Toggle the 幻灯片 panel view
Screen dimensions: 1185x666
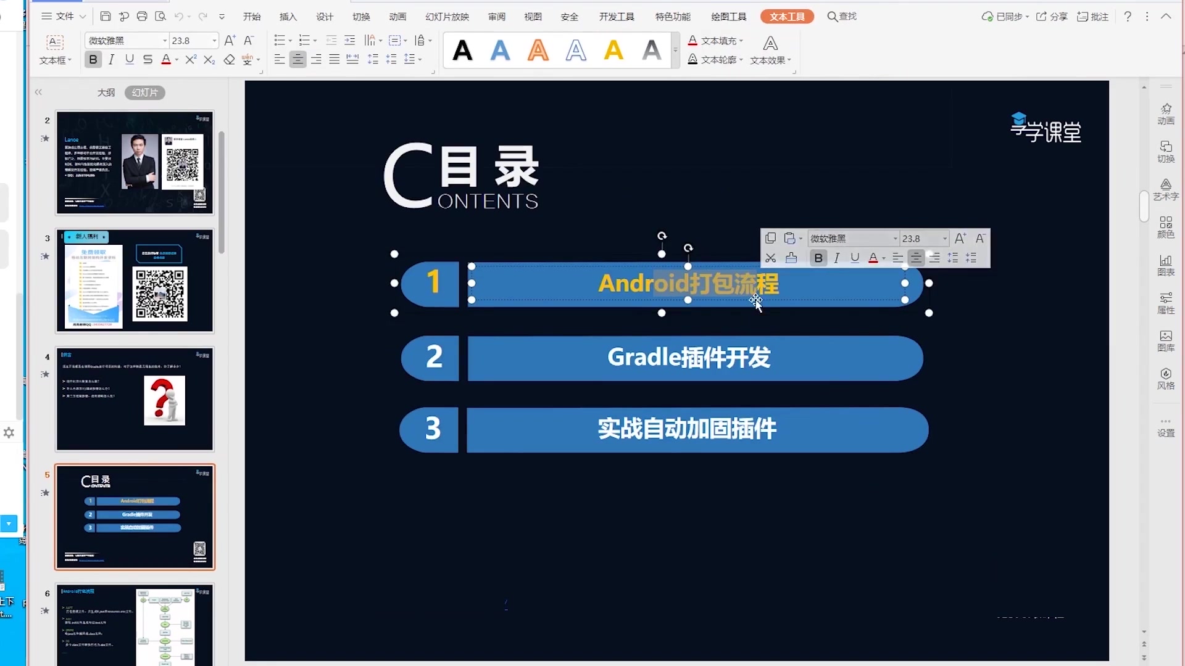coord(145,92)
